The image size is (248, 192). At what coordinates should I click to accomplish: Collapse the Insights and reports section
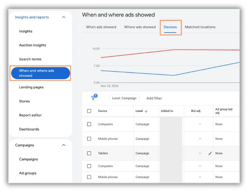(64, 17)
